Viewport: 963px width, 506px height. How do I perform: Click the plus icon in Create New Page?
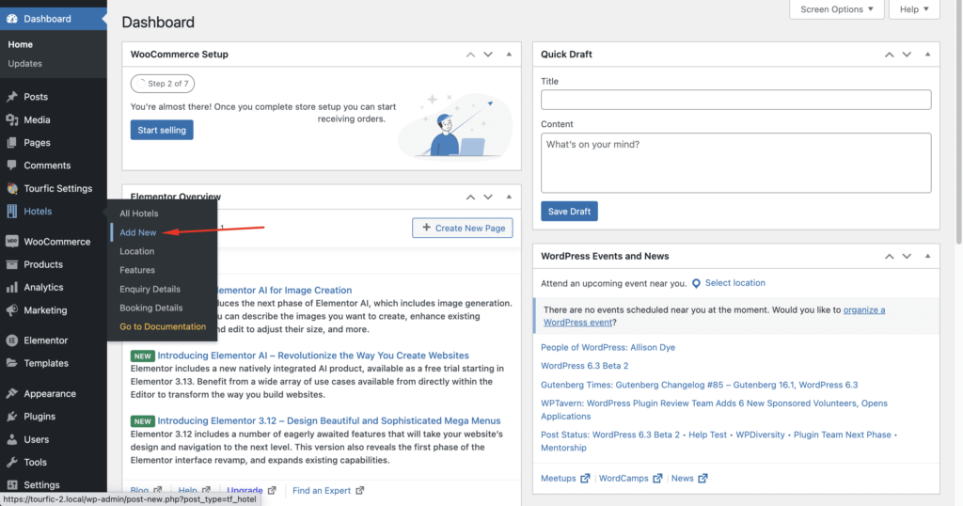pyautogui.click(x=426, y=228)
